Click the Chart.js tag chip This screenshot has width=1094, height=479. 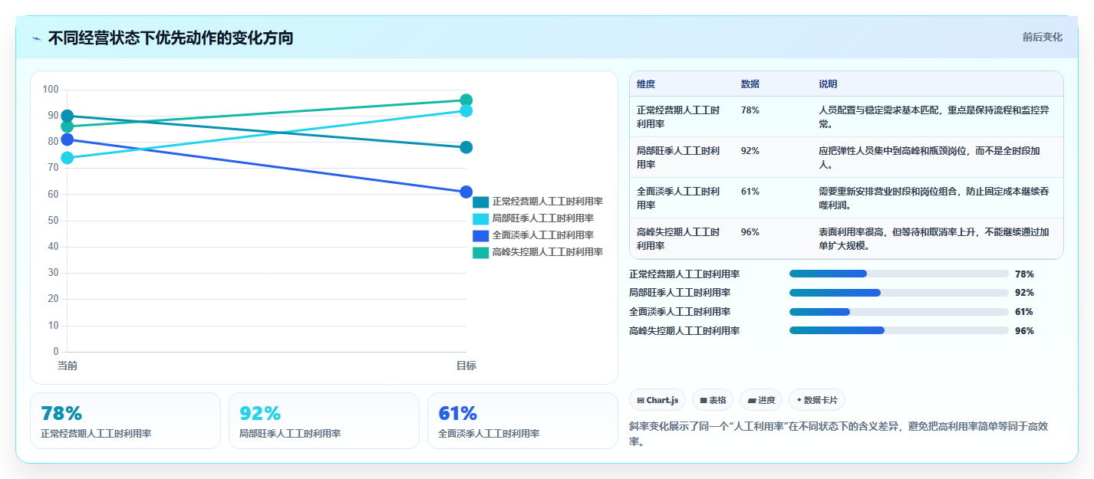coord(657,400)
